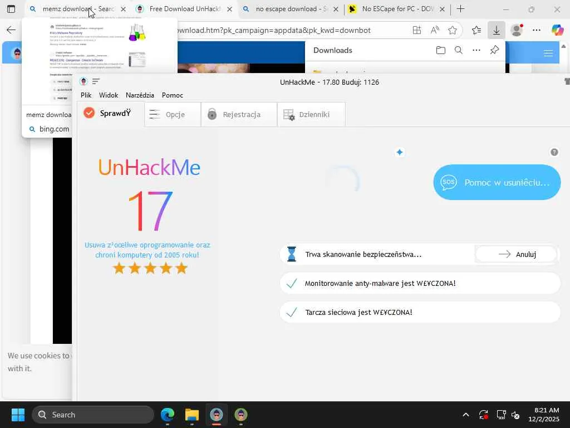The width and height of the screenshot is (570, 428).
Task: Open Edge Settings and more menu
Action: pos(537,30)
